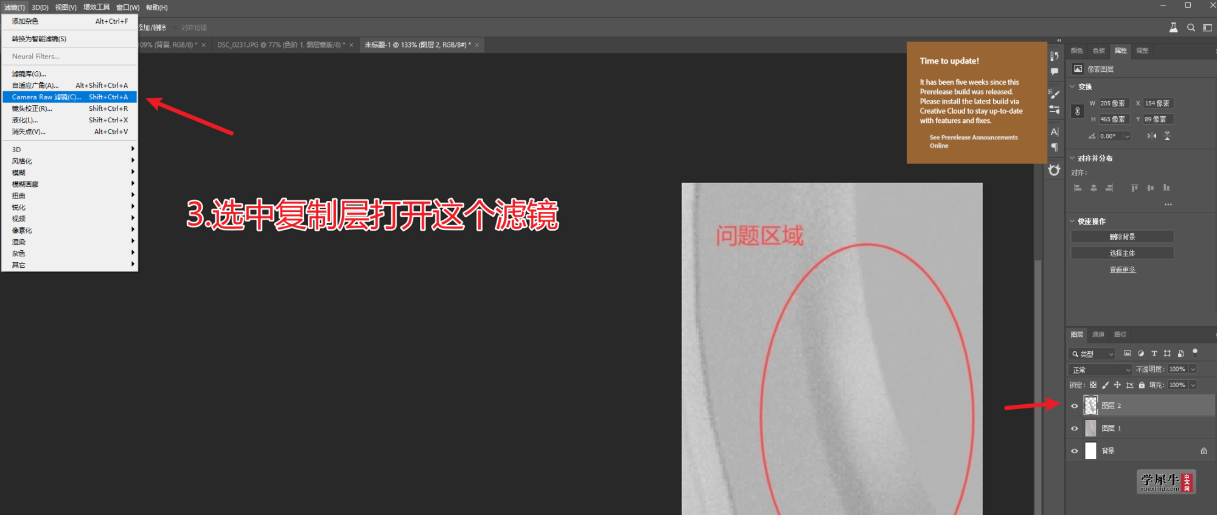This screenshot has height=515, width=1217.
Task: Click the 选择主体 quick action button
Action: click(1122, 253)
